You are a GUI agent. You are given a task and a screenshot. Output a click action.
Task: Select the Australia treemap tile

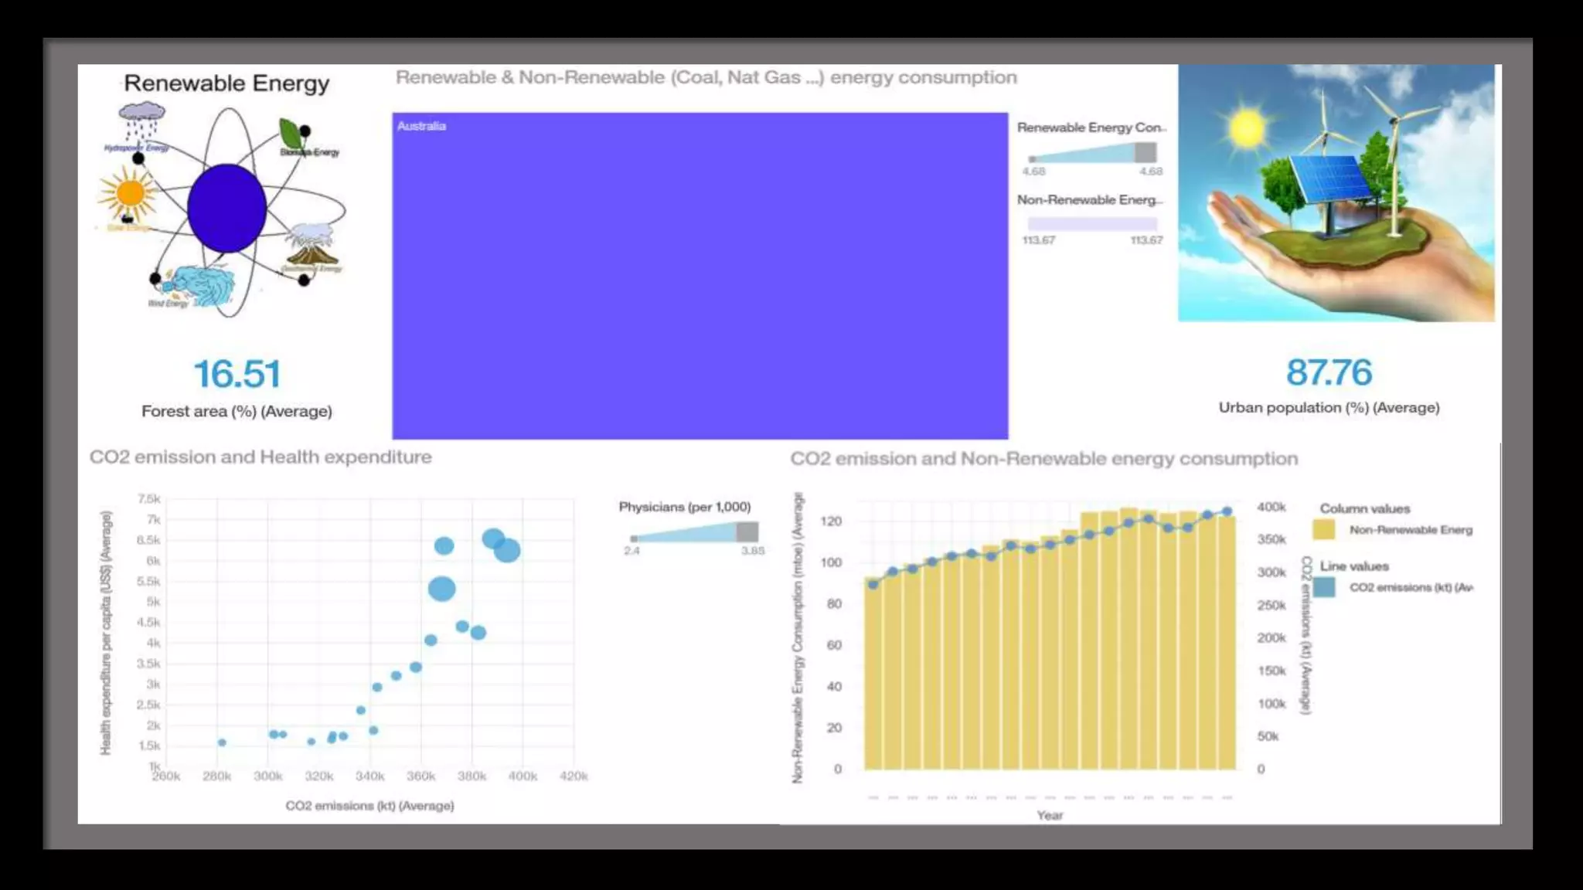(x=700, y=276)
